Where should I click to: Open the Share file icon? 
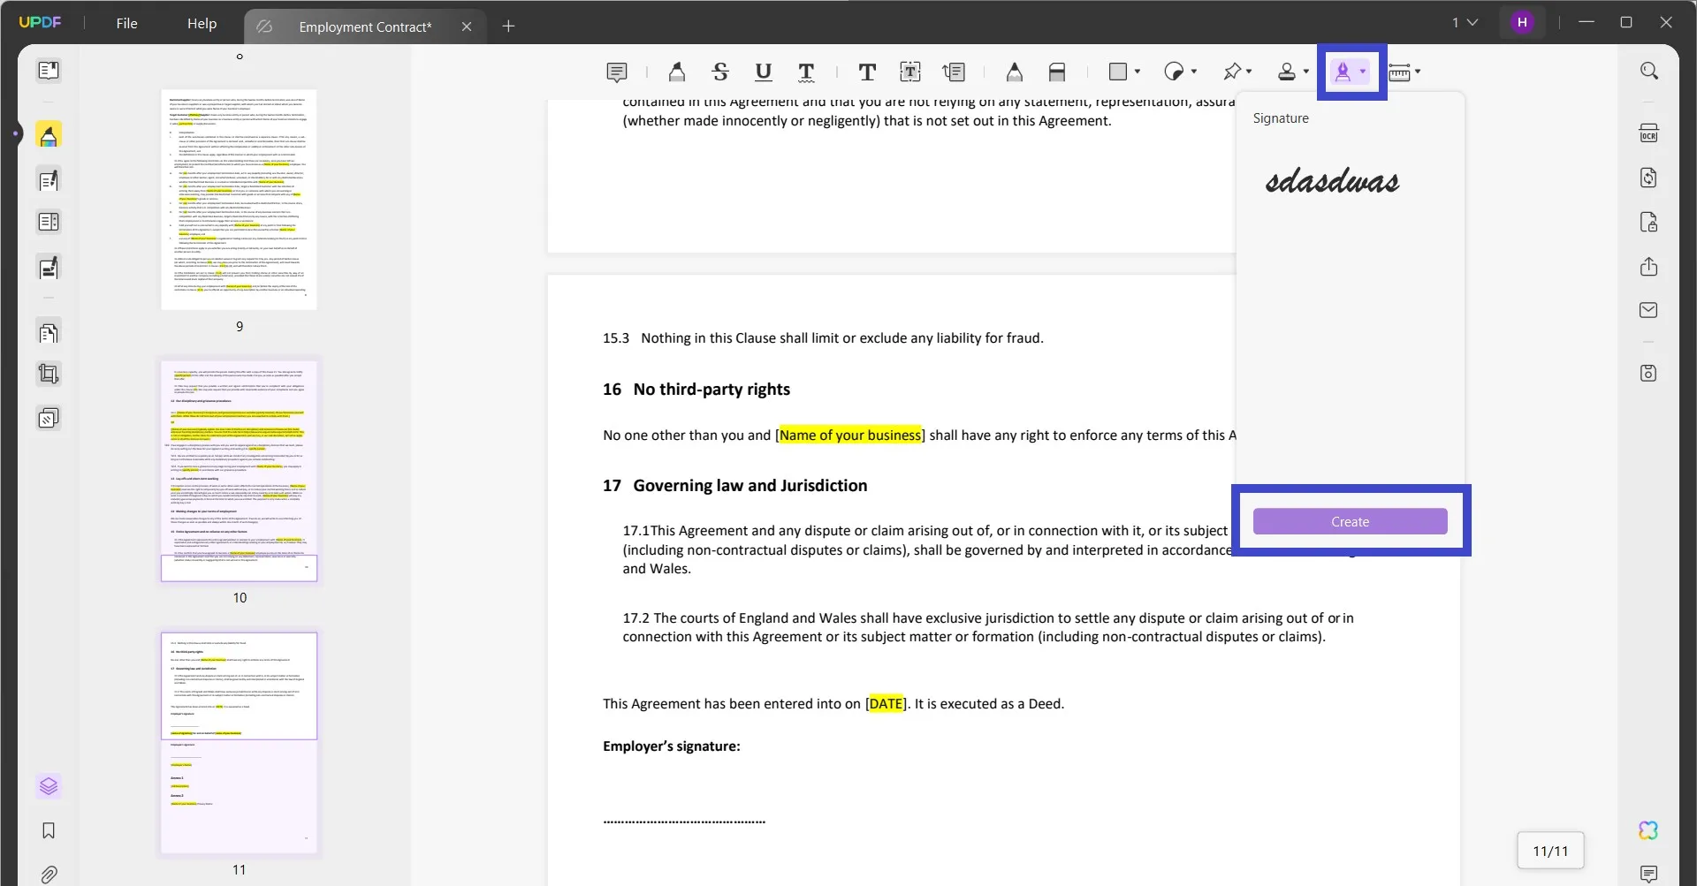click(1648, 266)
